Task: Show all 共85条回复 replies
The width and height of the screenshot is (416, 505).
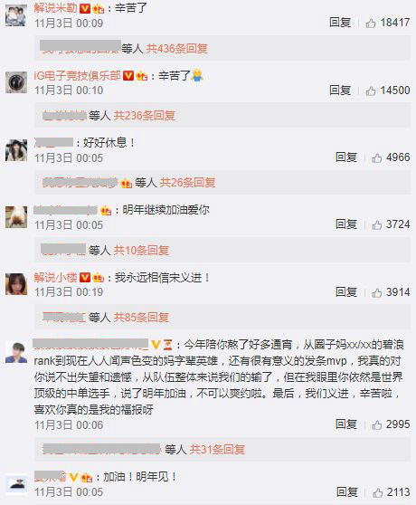Action: pos(141,318)
